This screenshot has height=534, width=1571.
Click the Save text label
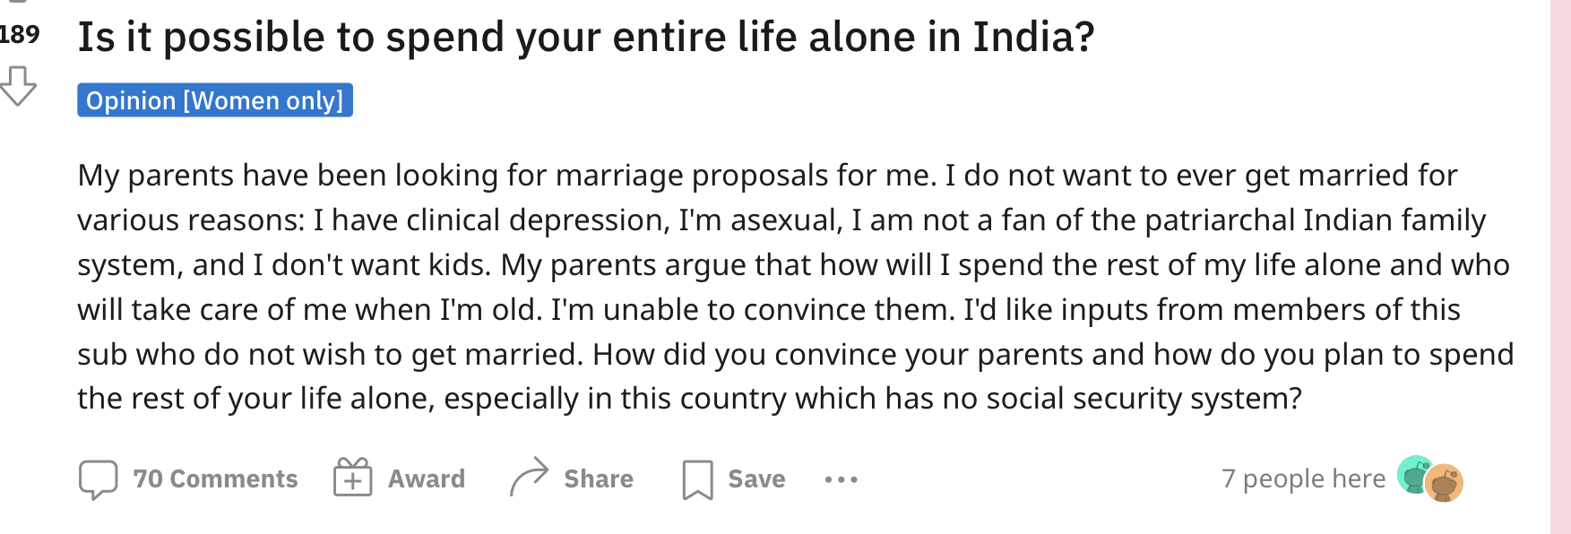tap(756, 479)
